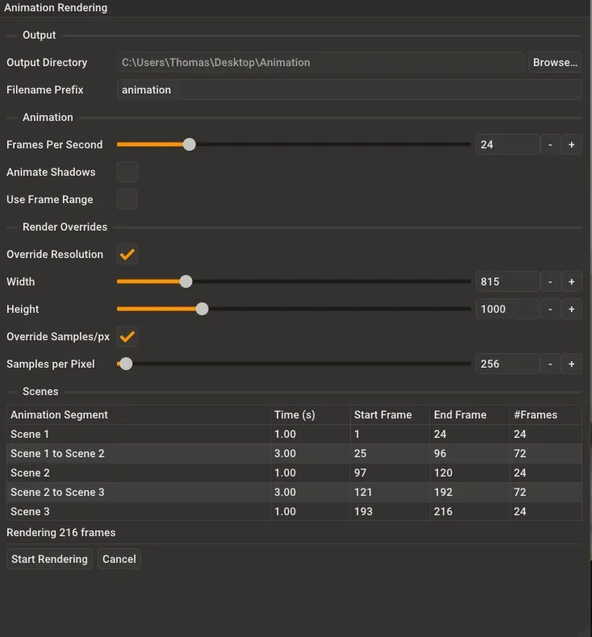
Task: Click the Cancel button
Action: pyautogui.click(x=119, y=559)
